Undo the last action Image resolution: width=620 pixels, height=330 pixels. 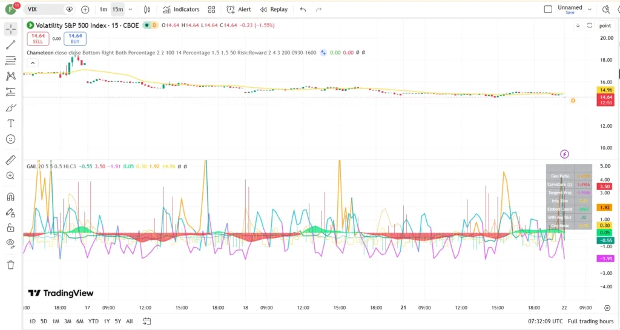[303, 10]
